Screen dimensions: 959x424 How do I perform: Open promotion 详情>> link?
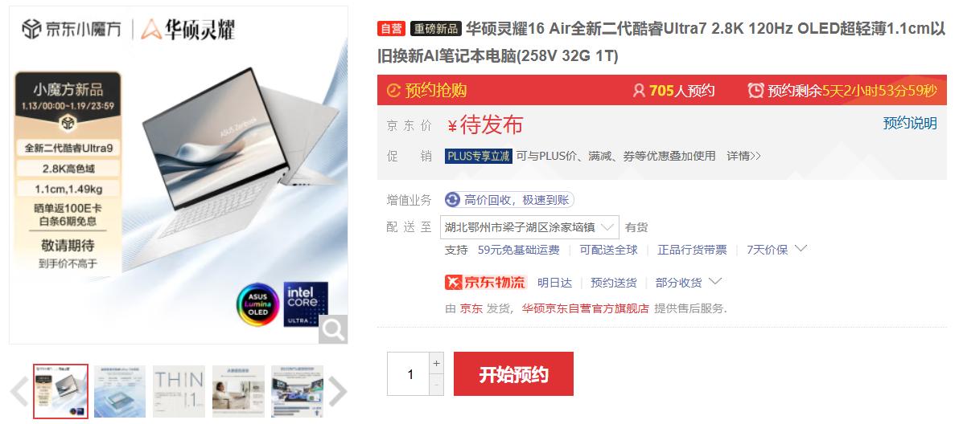pos(743,156)
